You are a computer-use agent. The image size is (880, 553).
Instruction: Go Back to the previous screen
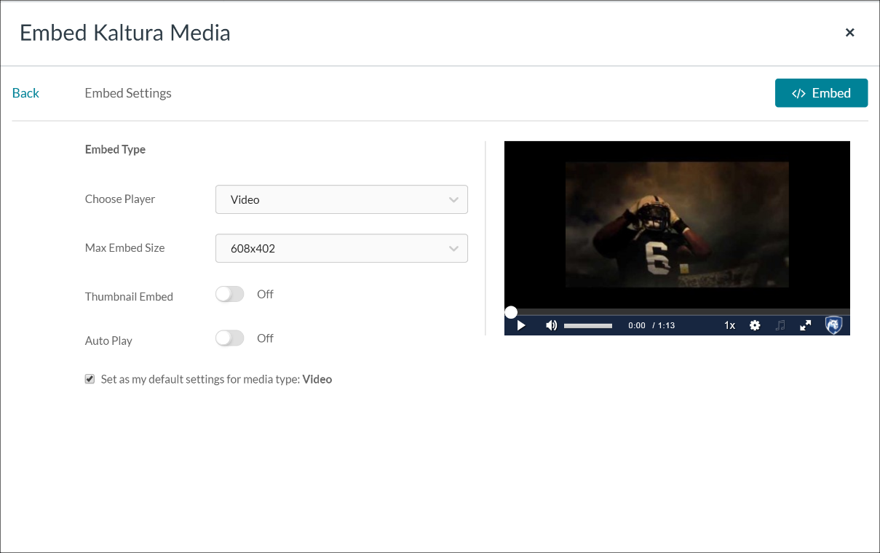point(25,93)
